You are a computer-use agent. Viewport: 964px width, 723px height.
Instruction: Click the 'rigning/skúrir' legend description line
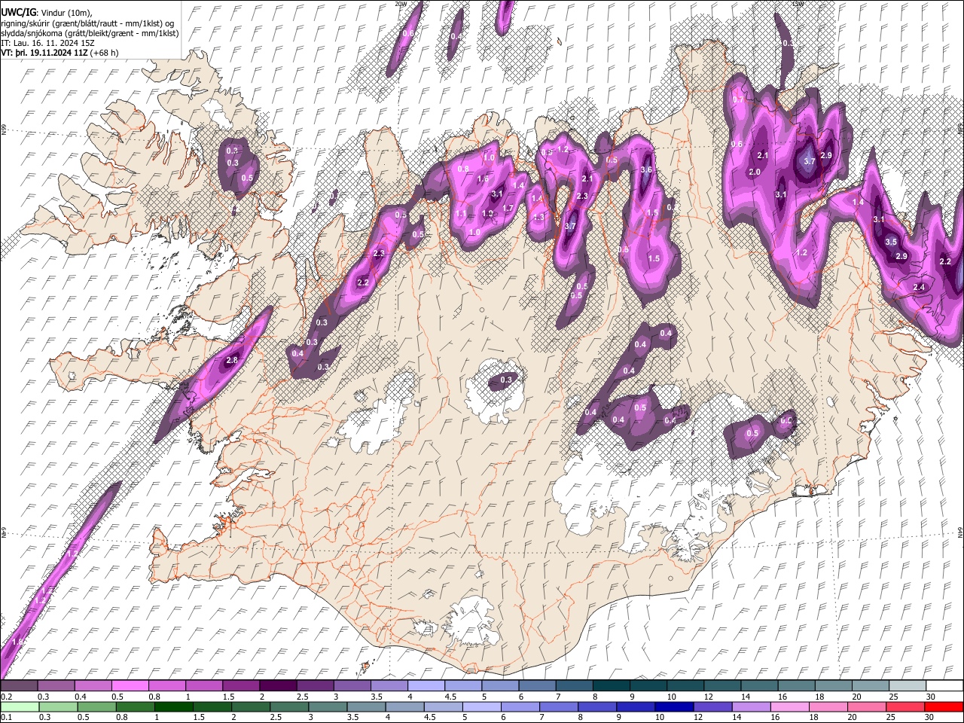point(87,23)
